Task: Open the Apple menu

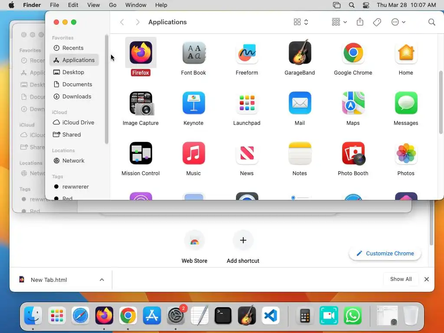Action: point(11,5)
